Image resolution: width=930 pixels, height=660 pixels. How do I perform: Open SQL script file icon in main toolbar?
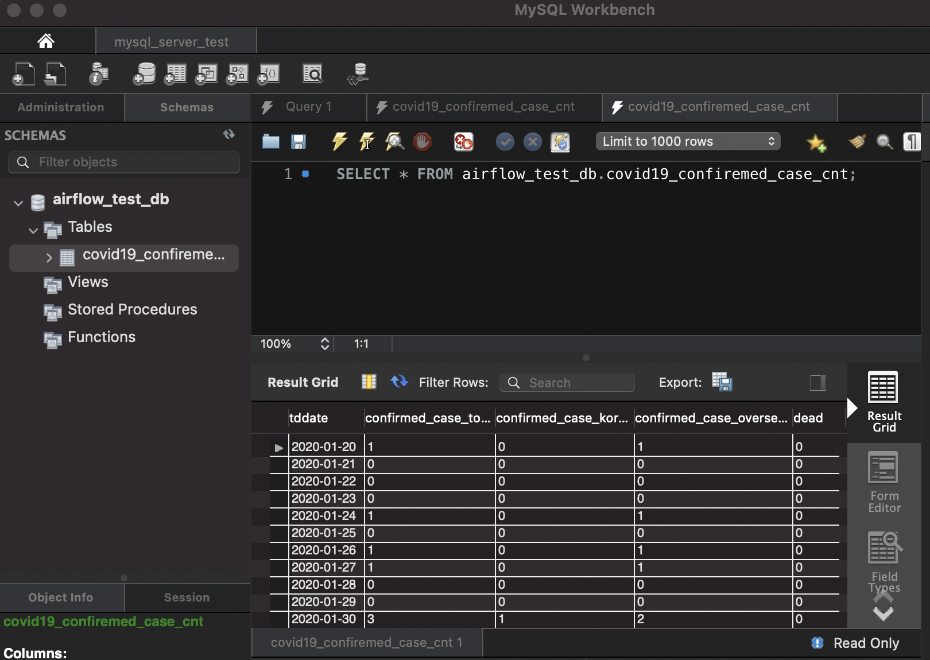pyautogui.click(x=55, y=74)
